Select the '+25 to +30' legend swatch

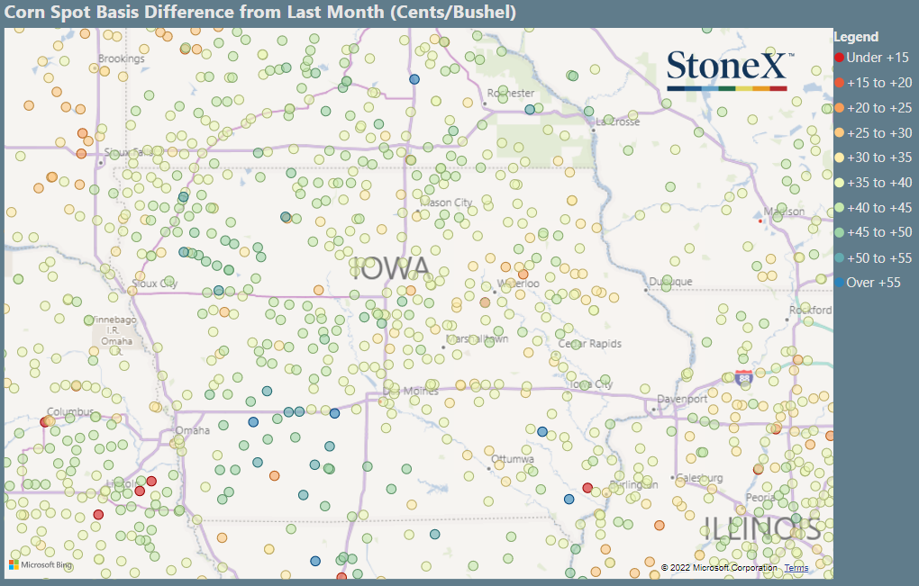pyautogui.click(x=839, y=133)
